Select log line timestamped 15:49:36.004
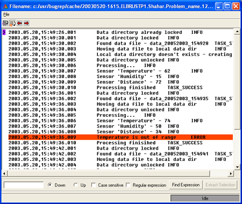The image size is (242, 204). click(120, 110)
